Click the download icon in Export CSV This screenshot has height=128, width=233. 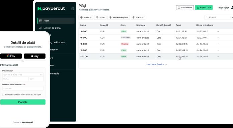(198, 8)
